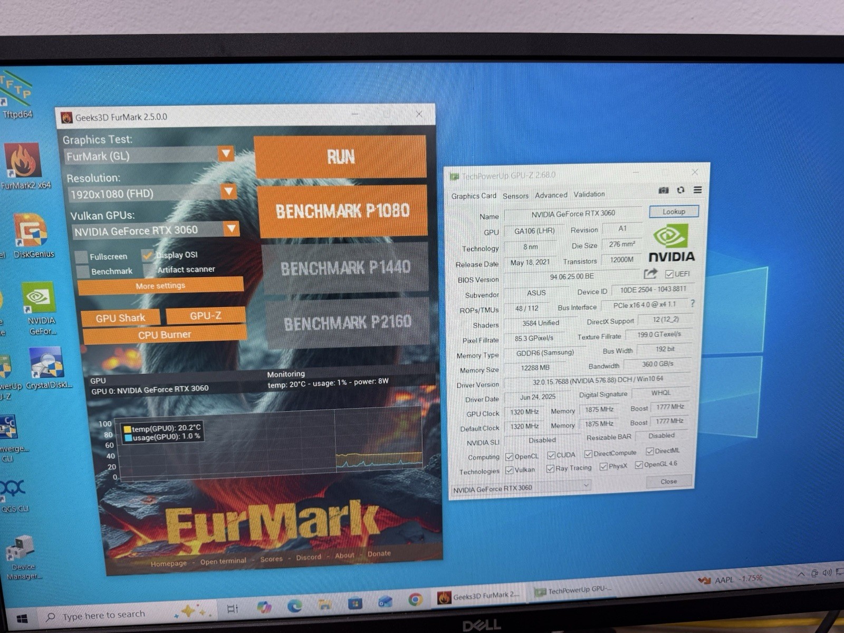Open the Windows Start menu
The width and height of the screenshot is (844, 633).
pos(21,618)
